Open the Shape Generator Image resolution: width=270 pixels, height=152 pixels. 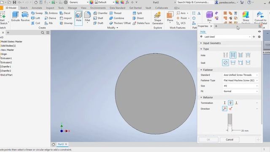pyautogui.click(x=157, y=18)
